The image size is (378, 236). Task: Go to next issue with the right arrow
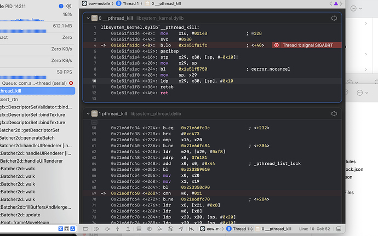point(341,3)
